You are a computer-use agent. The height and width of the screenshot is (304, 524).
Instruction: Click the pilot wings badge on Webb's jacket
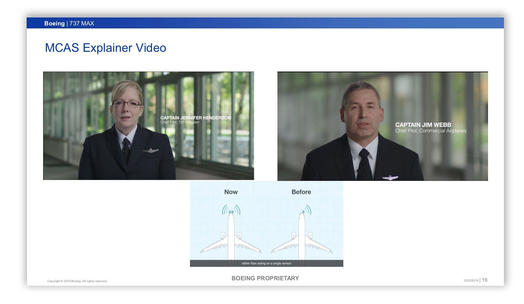coord(390,178)
